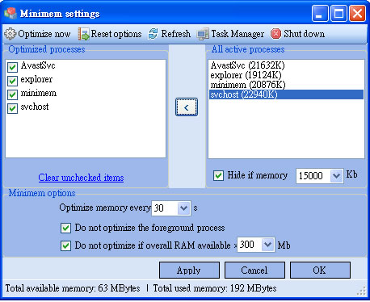Click the minimem name in optimized list
Image resolution: width=370 pixels, height=302 pixels.
(39, 93)
